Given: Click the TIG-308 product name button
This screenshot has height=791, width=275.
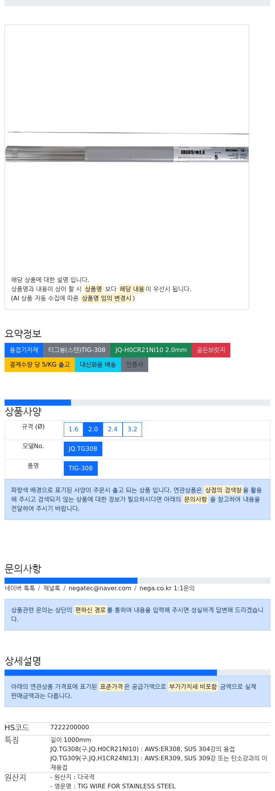Looking at the screenshot, I should [x=81, y=468].
